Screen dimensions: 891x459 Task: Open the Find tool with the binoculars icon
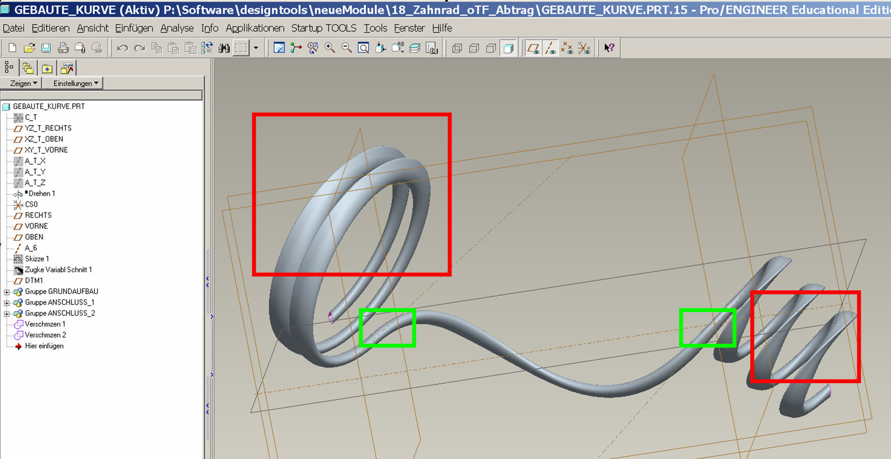(x=224, y=48)
